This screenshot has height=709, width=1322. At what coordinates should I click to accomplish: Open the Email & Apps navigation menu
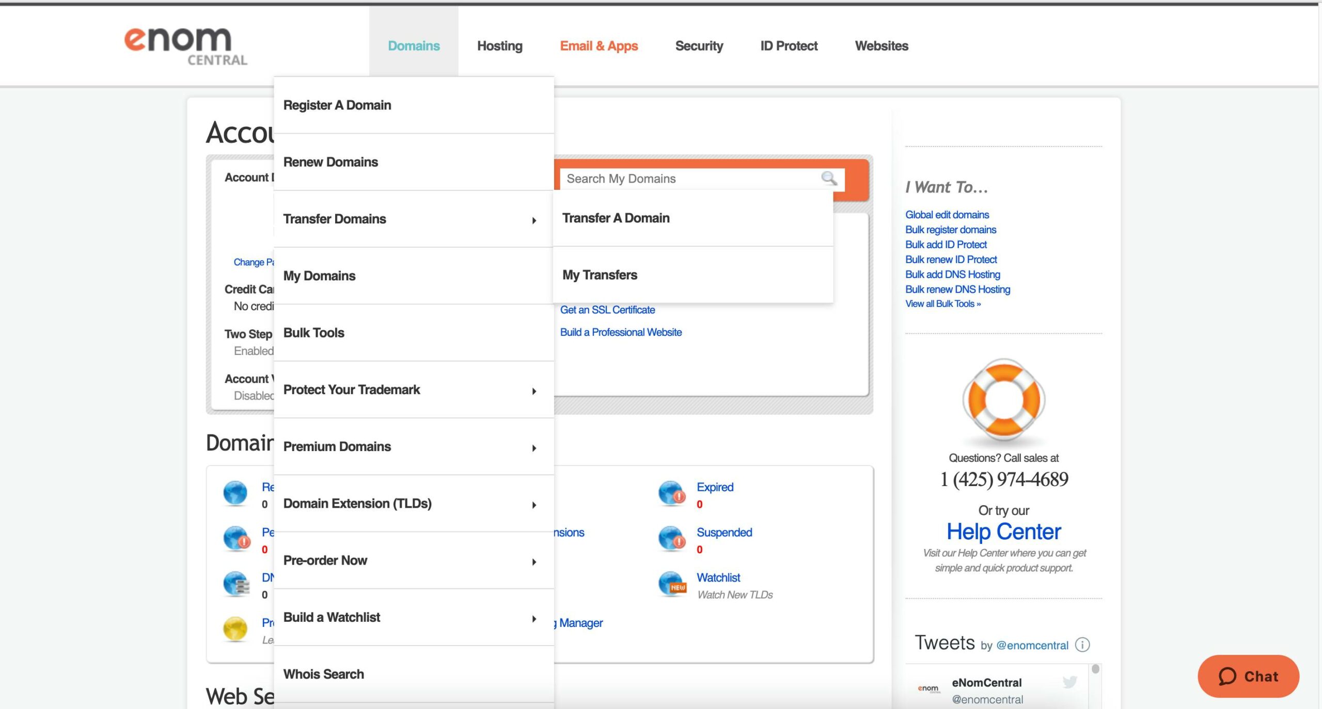599,46
